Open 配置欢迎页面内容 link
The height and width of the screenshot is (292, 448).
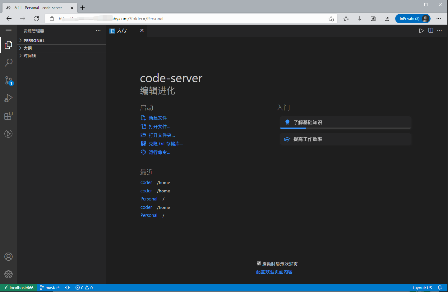(274, 272)
